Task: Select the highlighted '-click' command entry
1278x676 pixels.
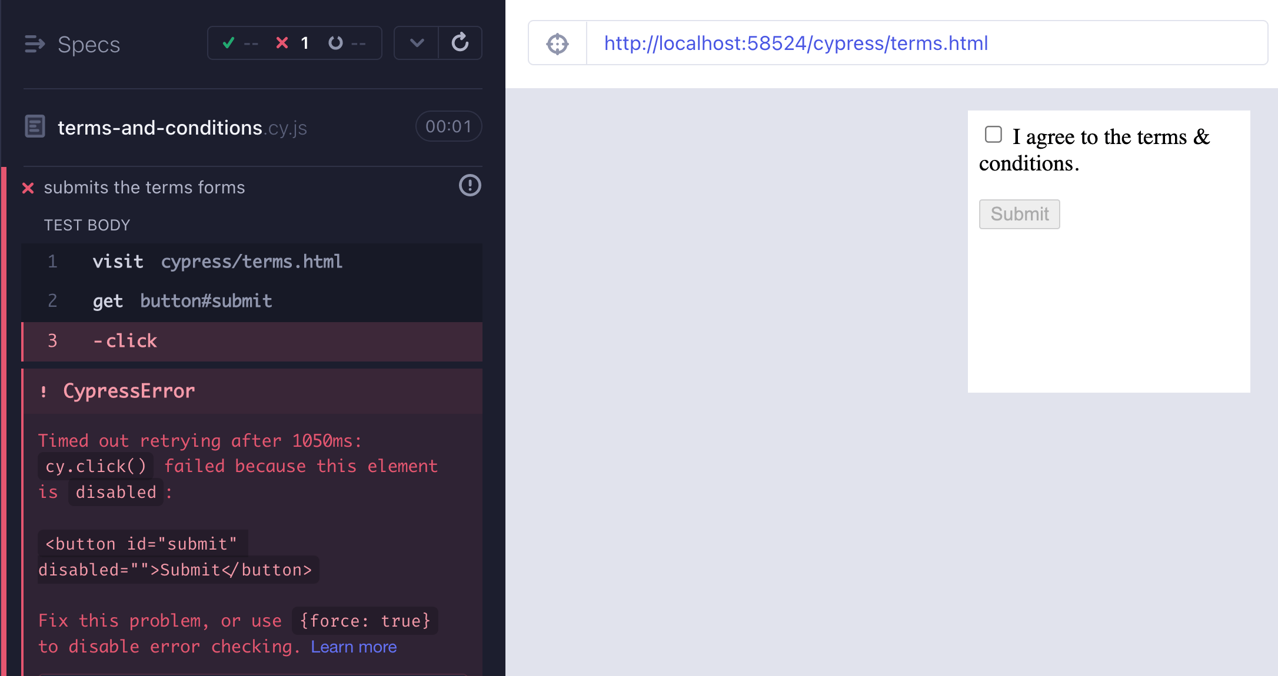Action: tap(125, 341)
